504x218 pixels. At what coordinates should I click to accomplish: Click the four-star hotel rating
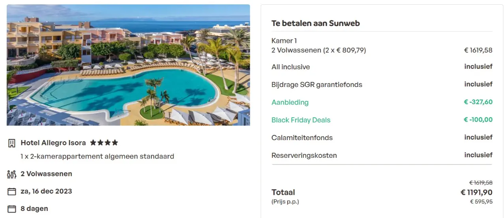coord(104,143)
